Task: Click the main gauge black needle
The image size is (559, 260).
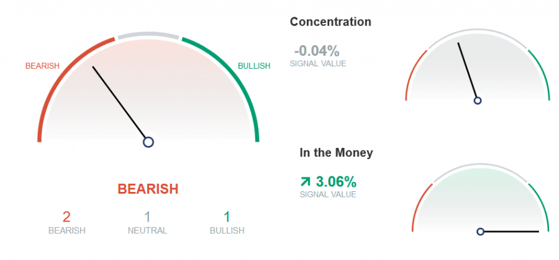Action: tap(119, 102)
